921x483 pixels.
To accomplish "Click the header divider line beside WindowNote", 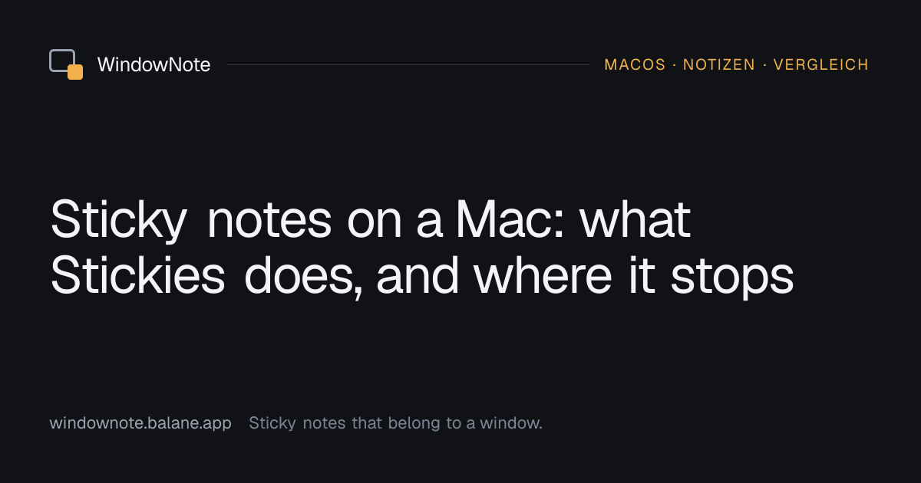I will pos(408,65).
